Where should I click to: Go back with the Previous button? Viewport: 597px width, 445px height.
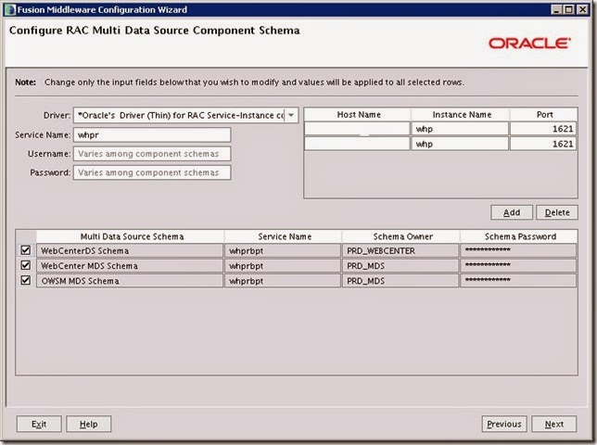(x=504, y=424)
